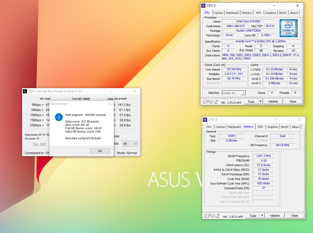Click the NB Frequency value 897.8 MHz
This screenshot has width=313, height=233.
tap(283, 145)
